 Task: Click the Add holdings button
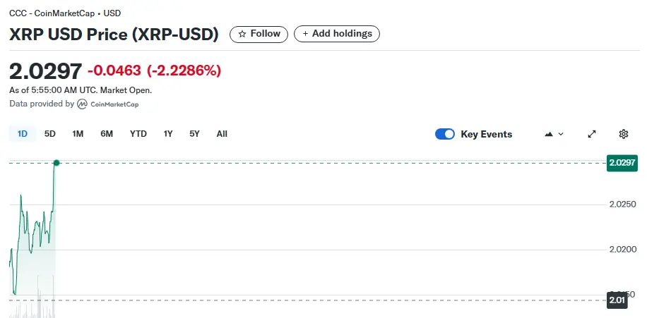(x=337, y=33)
